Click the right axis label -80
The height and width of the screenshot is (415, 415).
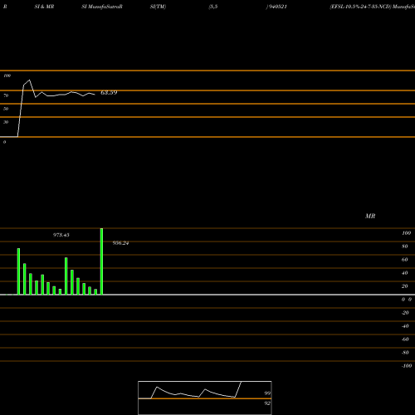(405, 353)
